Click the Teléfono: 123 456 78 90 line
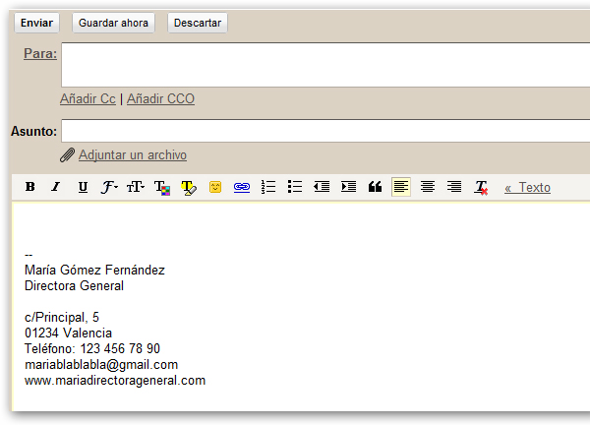Viewport: 590px width, 425px height. [x=92, y=349]
